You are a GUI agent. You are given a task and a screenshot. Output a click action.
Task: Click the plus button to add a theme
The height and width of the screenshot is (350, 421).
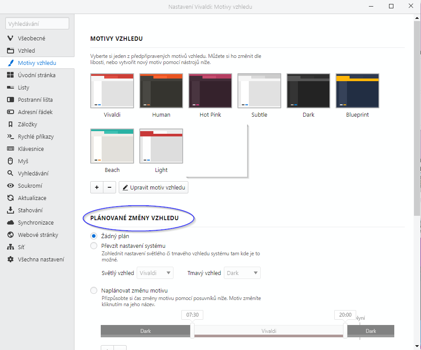click(x=97, y=187)
